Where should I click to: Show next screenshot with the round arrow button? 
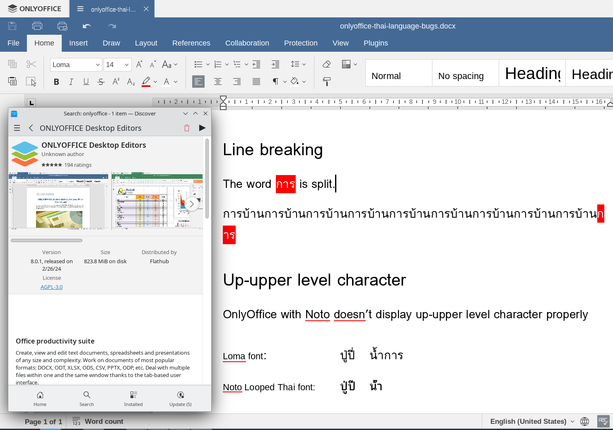pos(191,204)
